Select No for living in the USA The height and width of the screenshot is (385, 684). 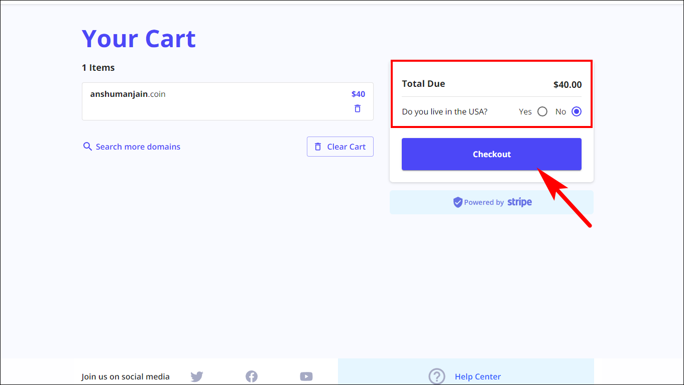coord(577,111)
